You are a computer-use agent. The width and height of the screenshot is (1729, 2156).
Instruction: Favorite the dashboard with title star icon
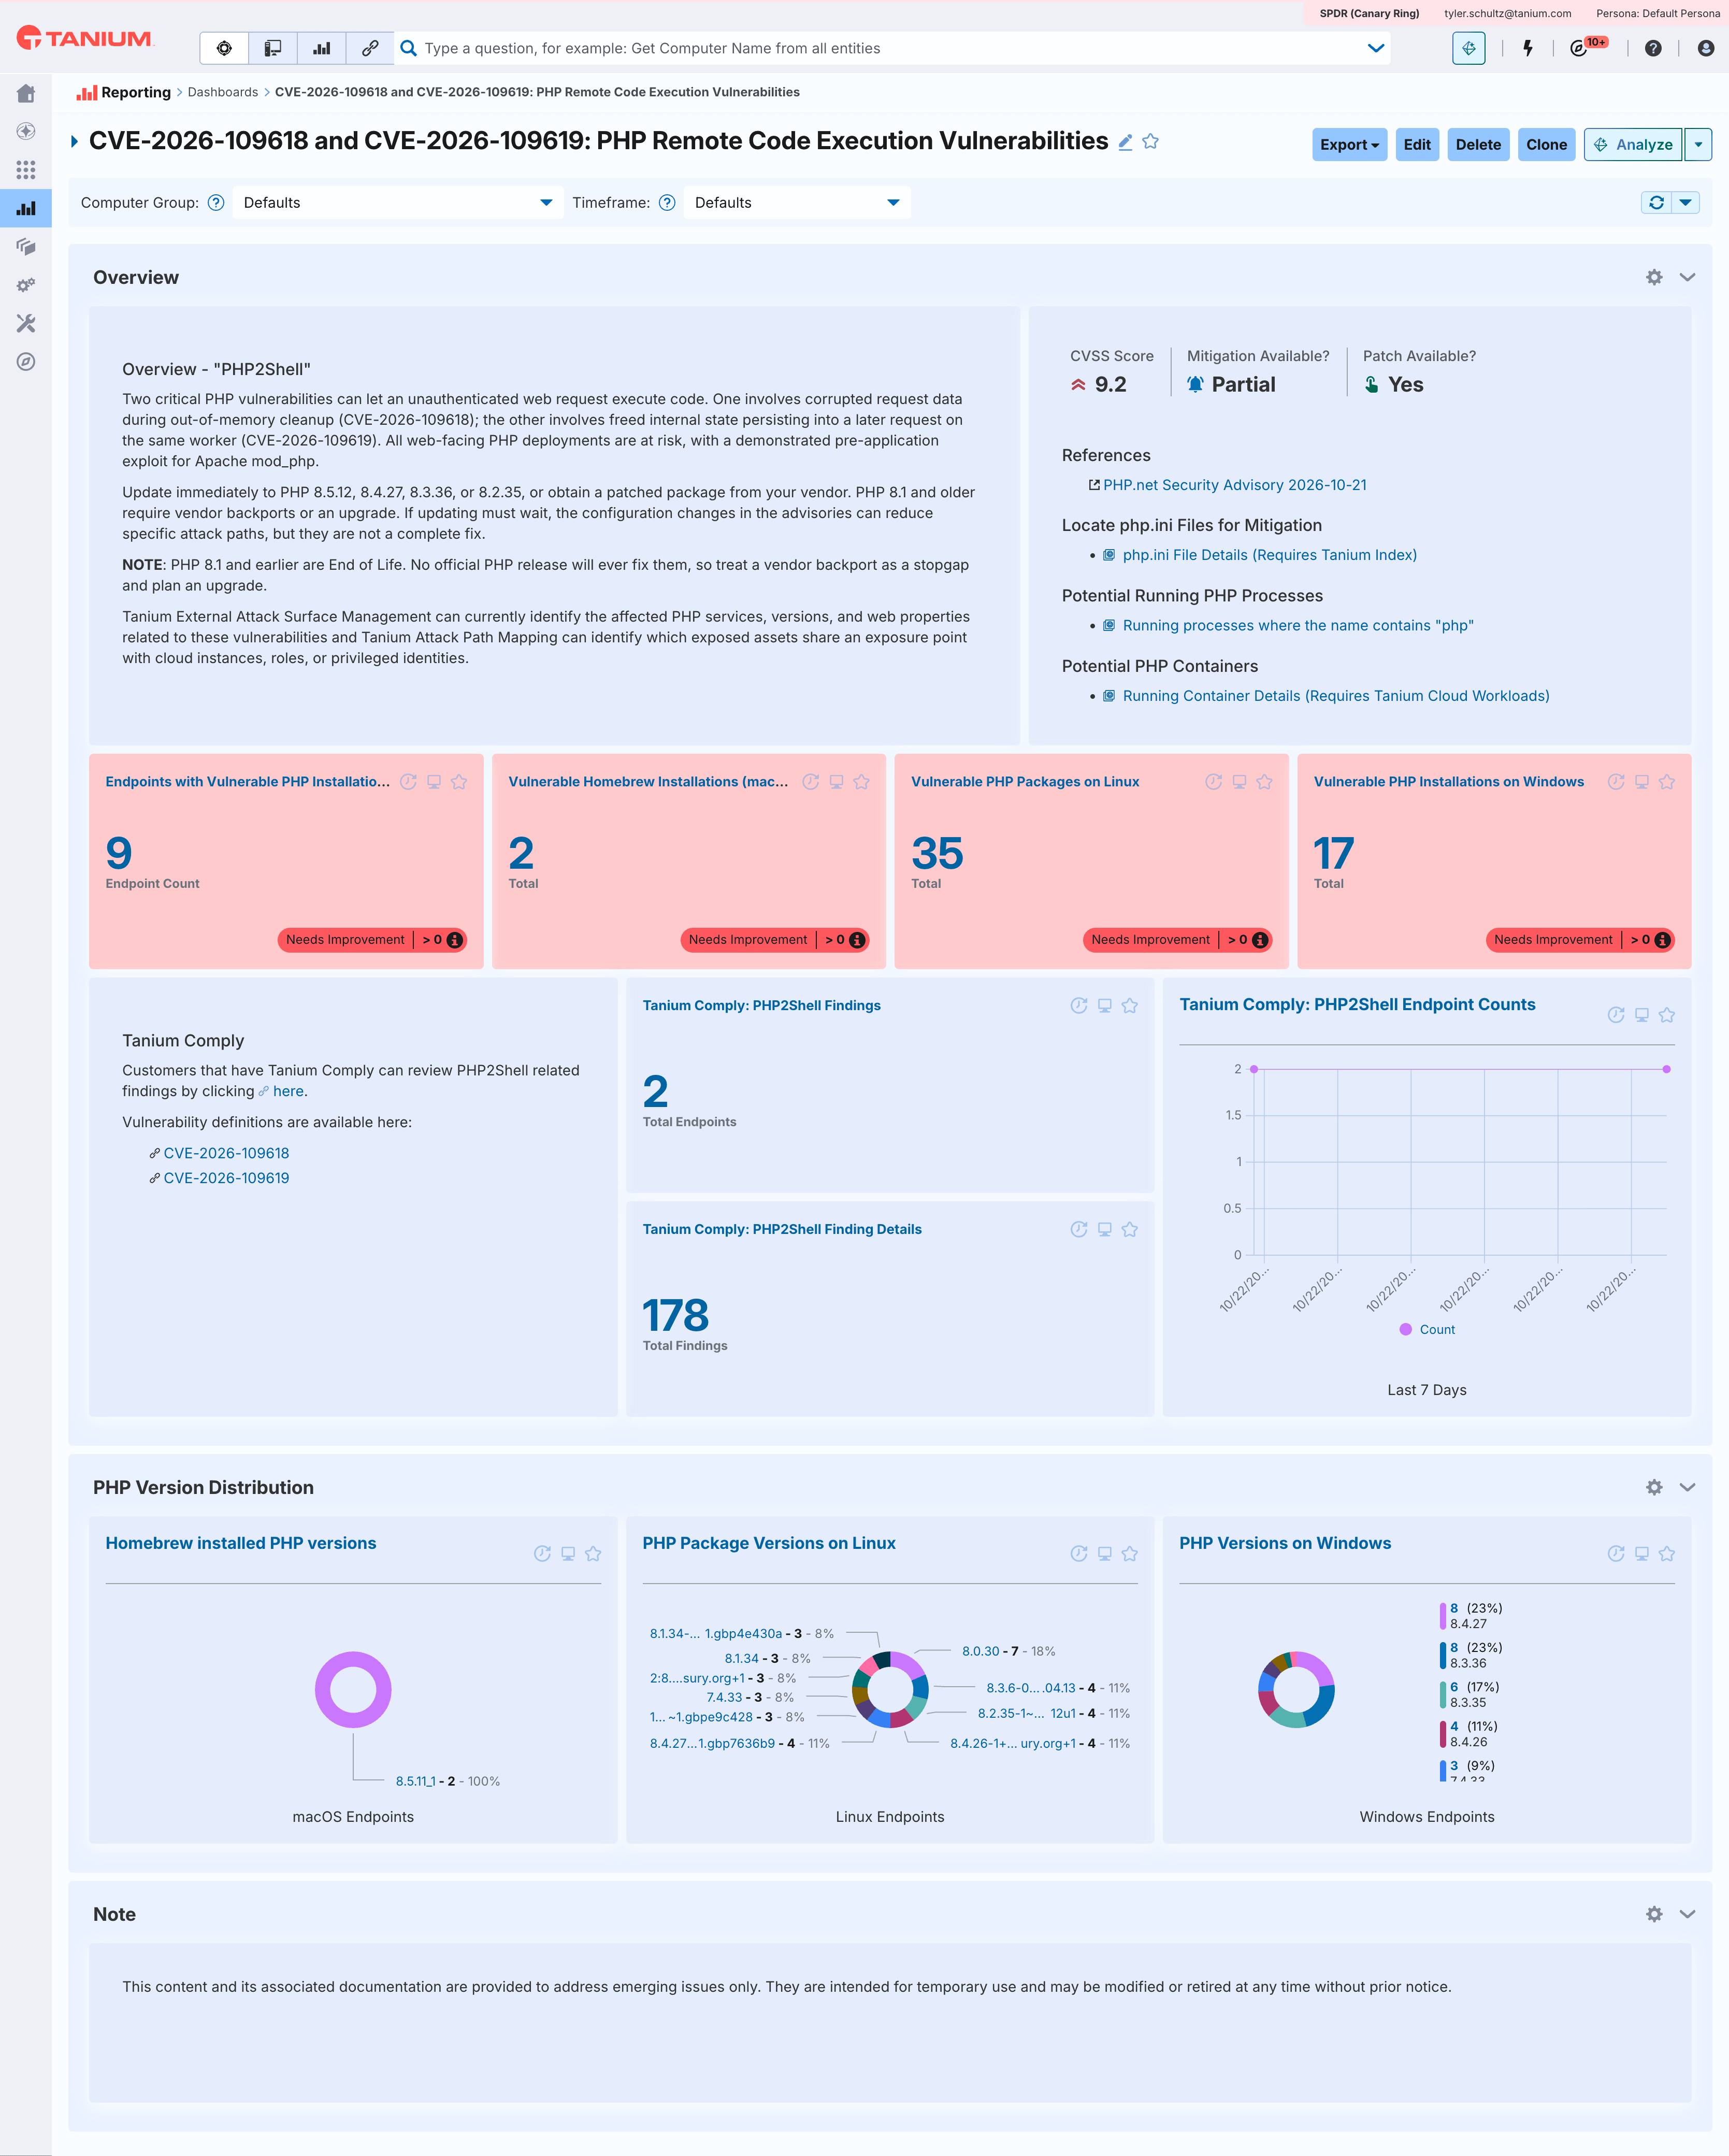[1151, 142]
